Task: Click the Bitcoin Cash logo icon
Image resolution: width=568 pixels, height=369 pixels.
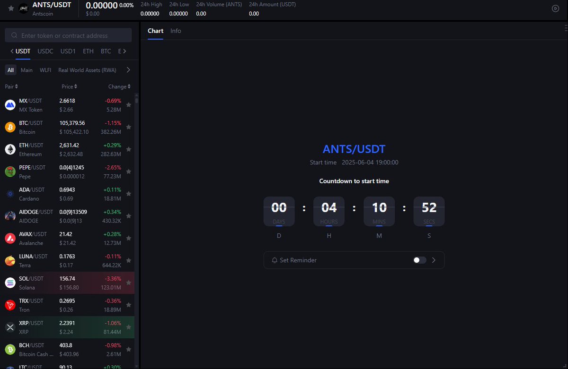Action: (x=10, y=349)
